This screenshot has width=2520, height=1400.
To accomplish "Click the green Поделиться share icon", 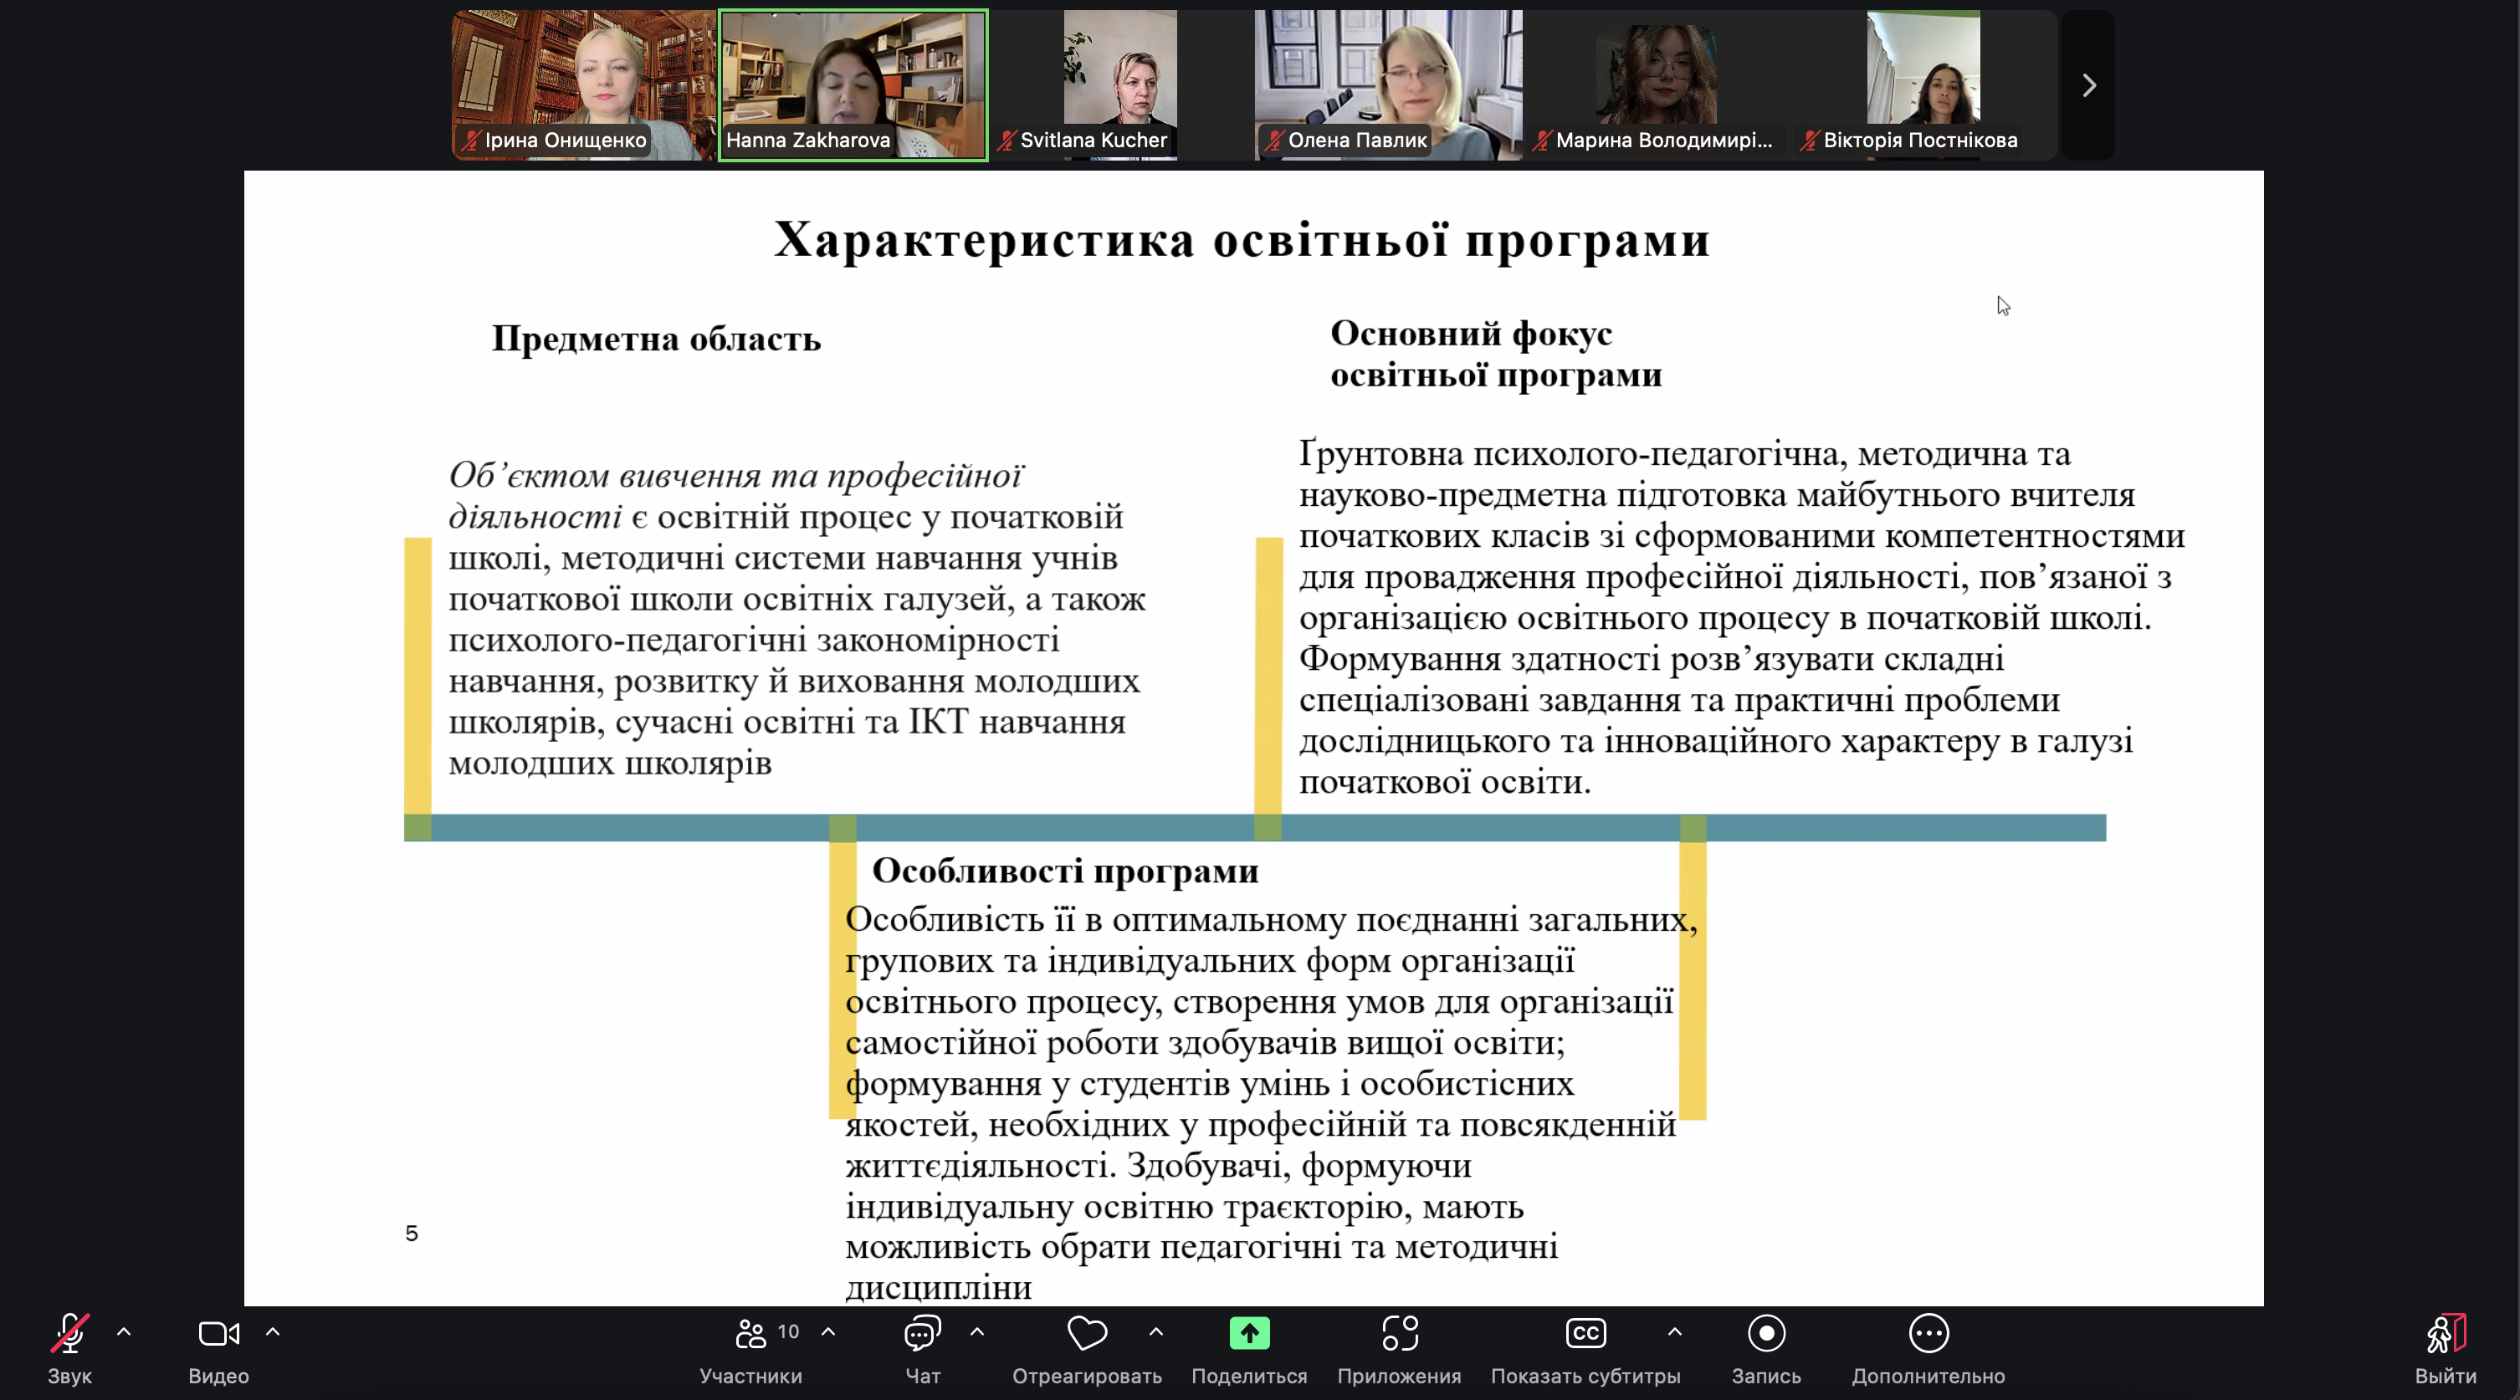I will 1248,1334.
